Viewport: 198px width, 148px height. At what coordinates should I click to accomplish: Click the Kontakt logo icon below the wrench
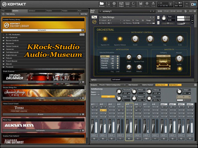(x=94, y=22)
